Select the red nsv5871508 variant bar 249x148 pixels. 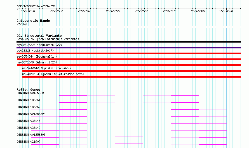(x=129, y=65)
